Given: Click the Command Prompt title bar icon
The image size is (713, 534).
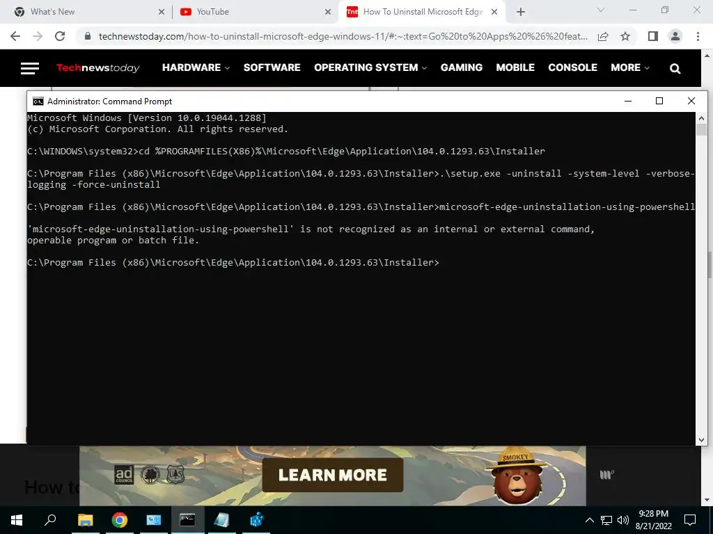Looking at the screenshot, I should [x=38, y=102].
